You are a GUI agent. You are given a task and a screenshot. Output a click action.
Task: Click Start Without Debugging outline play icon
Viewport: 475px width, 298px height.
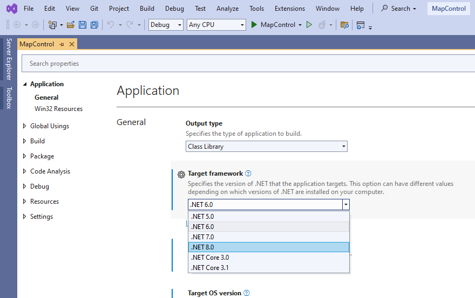coord(309,25)
